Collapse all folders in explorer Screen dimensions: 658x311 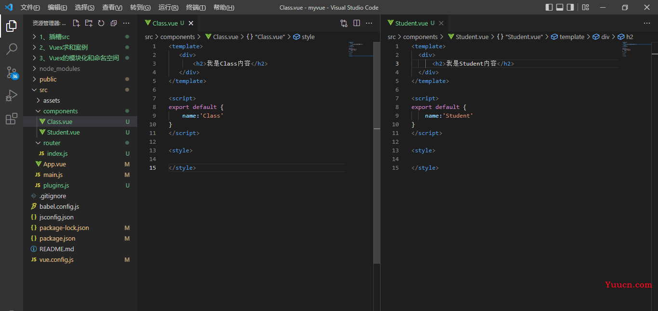coord(114,23)
